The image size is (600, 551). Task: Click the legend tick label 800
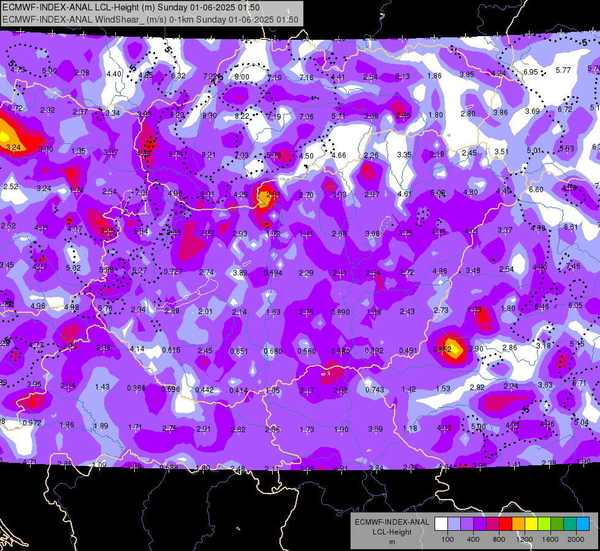point(499,539)
